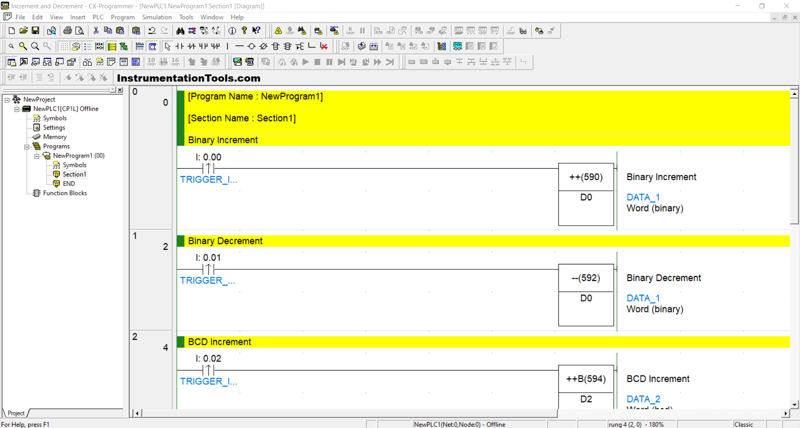The image size is (800, 428).
Task: Open the Edit menu
Action: pos(37,17)
